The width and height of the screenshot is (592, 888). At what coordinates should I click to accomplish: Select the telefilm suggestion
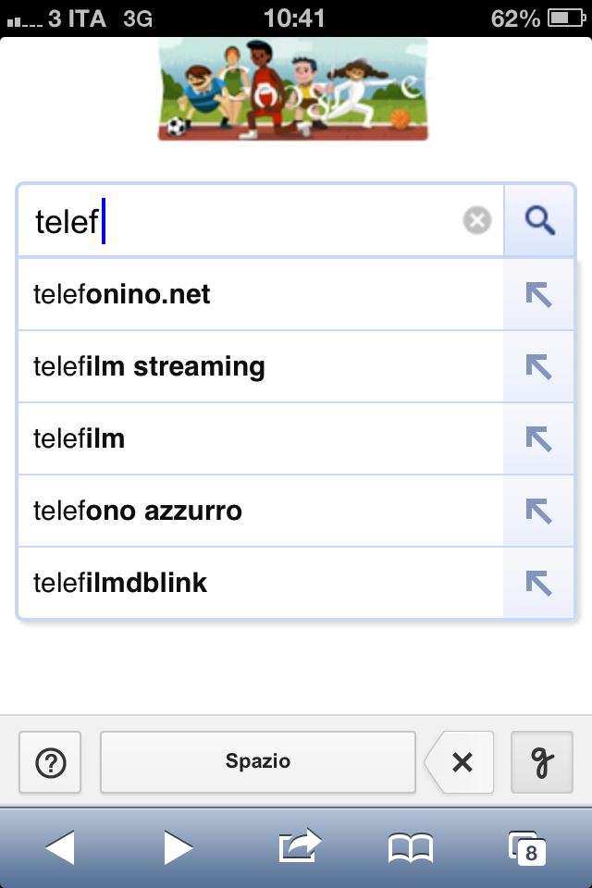coord(261,438)
